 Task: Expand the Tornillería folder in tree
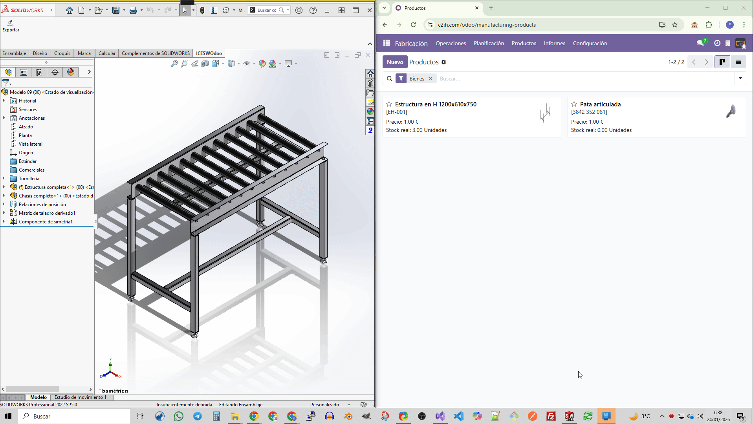click(x=4, y=179)
